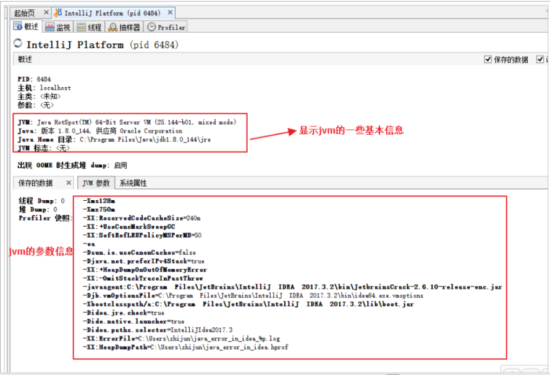The image size is (550, 375).
Task: Click the IntelliJ Platform tab icon
Action: pyautogui.click(x=58, y=12)
